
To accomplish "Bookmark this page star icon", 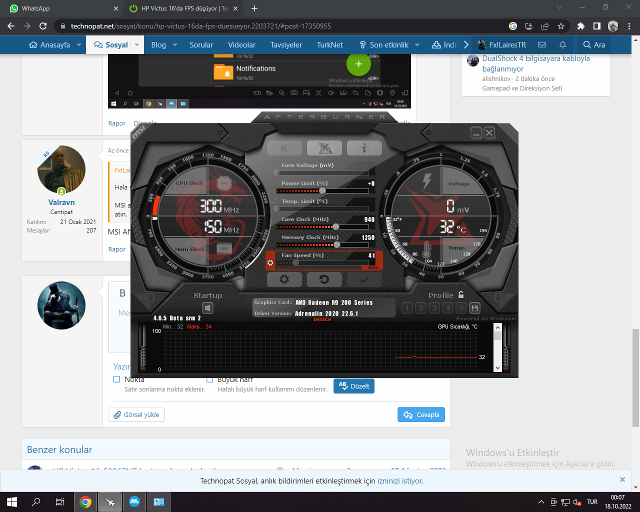I will [561, 26].
